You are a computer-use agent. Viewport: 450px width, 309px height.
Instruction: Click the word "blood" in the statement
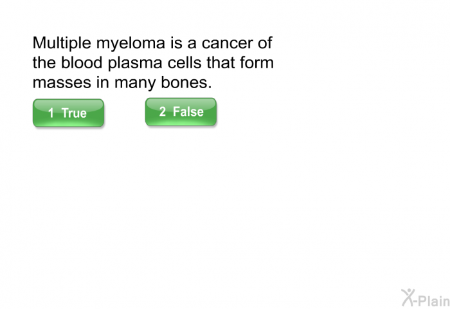tap(82, 62)
